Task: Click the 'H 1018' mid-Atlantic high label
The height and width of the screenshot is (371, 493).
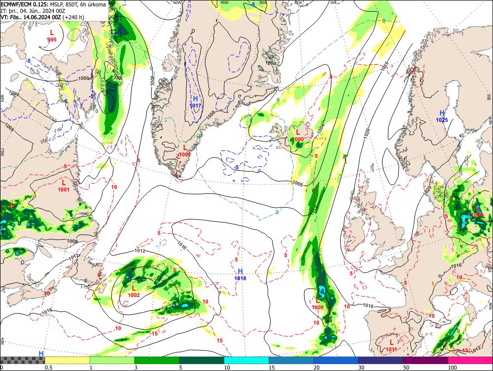Action: point(240,274)
